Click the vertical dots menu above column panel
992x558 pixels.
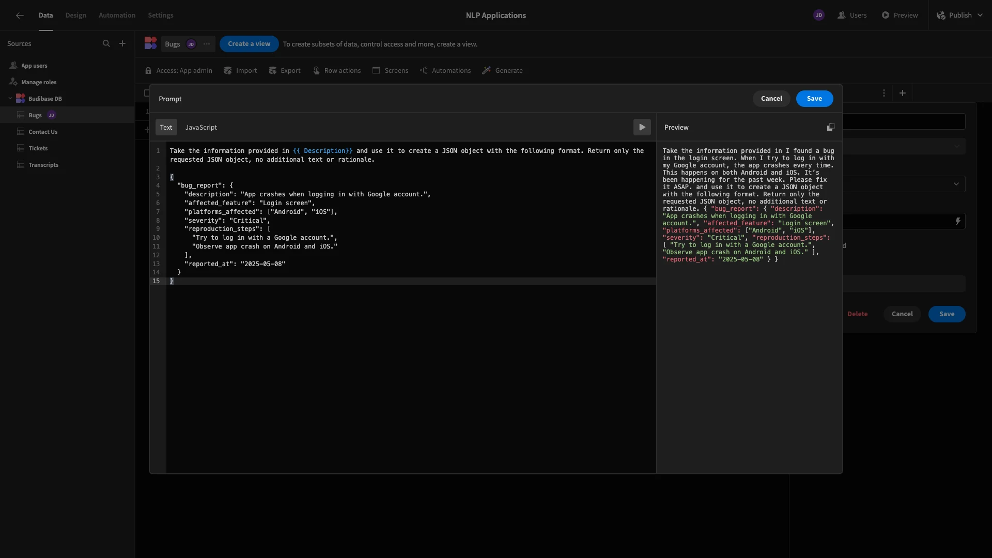(884, 93)
